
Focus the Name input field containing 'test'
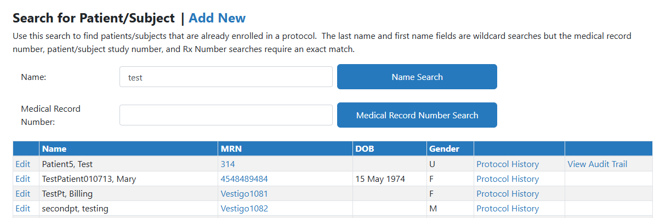(226, 77)
